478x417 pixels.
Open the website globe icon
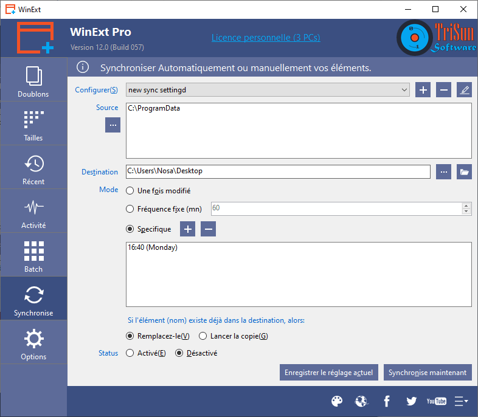point(362,401)
